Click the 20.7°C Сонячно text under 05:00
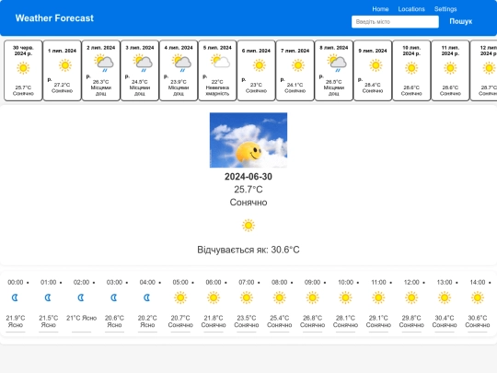 pos(180,321)
